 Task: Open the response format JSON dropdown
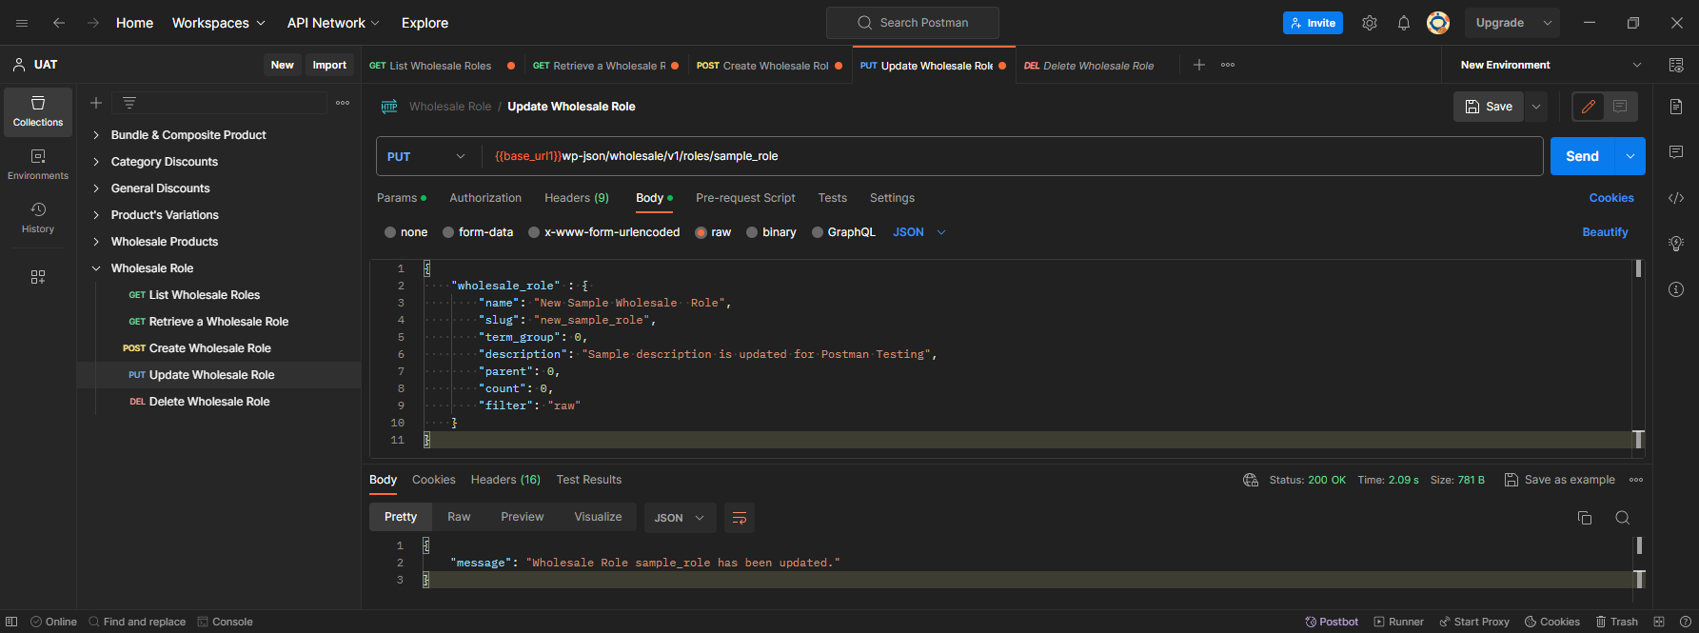coord(680,518)
